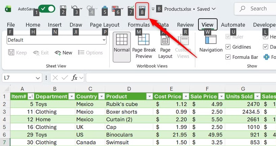276x146 pixels.
Task: Click the Exit sheet view icon
Action: click(x=36, y=53)
